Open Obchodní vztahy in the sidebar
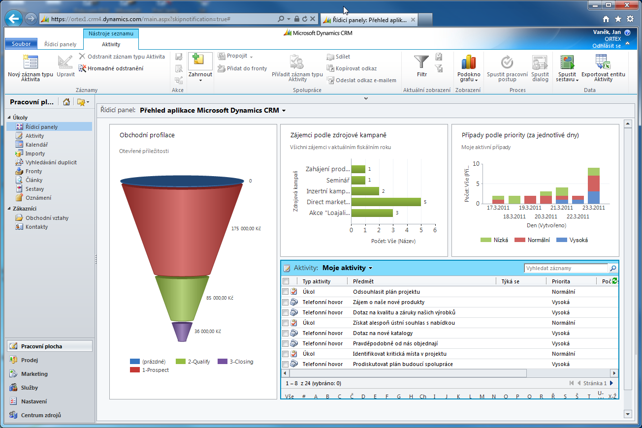The height and width of the screenshot is (428, 642). pos(47,218)
